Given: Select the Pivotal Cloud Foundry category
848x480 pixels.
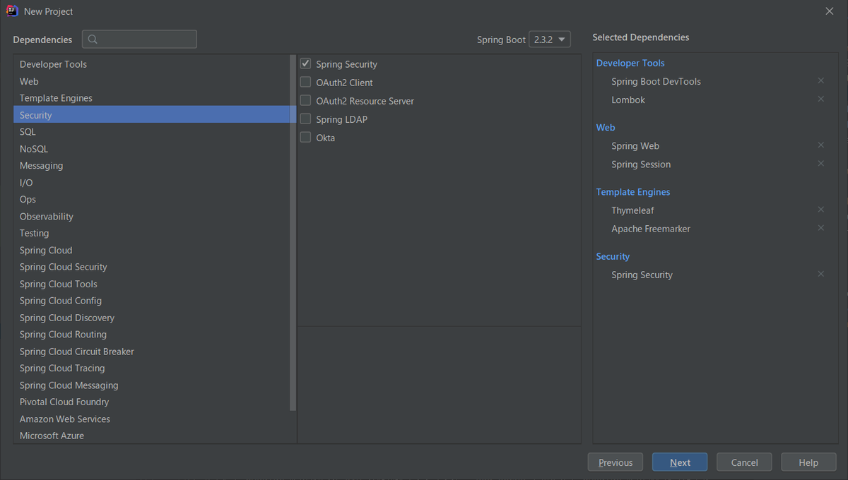Looking at the screenshot, I should pyautogui.click(x=151, y=402).
